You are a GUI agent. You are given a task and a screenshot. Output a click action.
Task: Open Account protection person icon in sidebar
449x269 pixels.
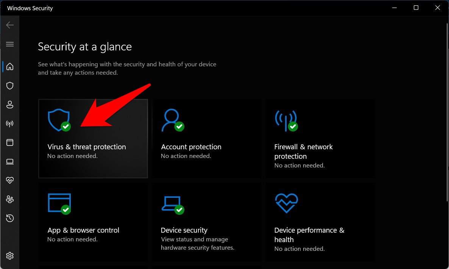10,105
